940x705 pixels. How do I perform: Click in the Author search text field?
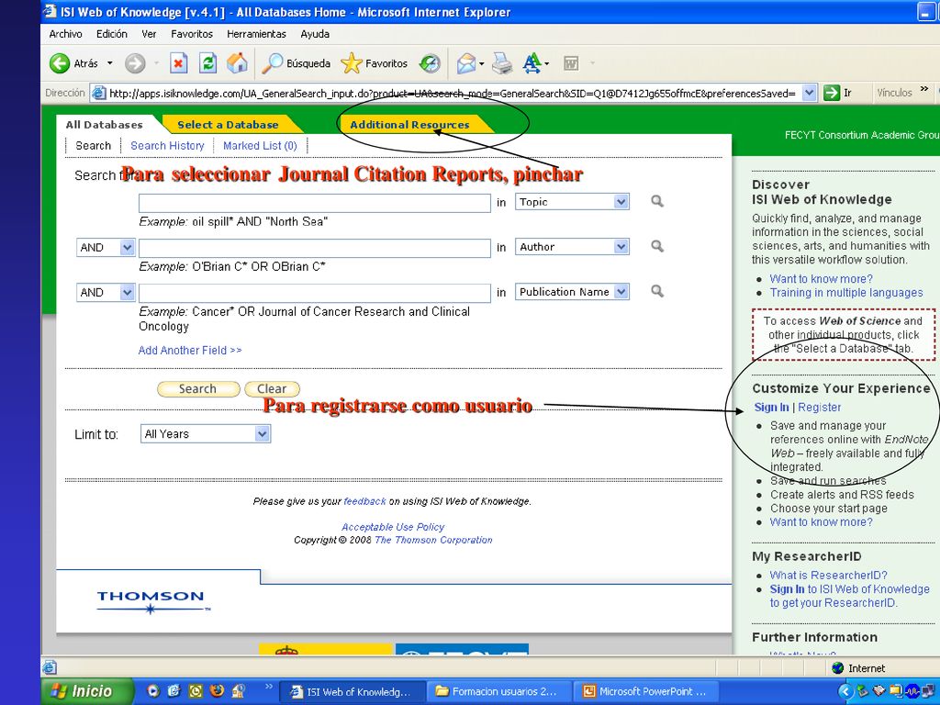(315, 248)
